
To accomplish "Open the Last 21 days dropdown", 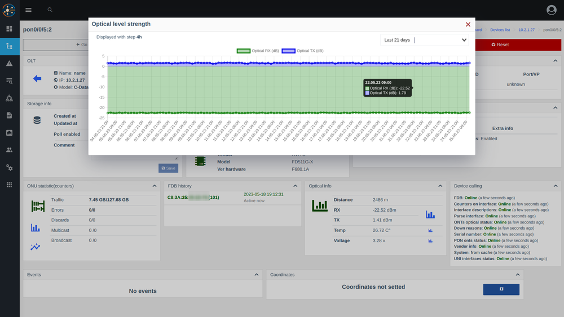I will [425, 40].
